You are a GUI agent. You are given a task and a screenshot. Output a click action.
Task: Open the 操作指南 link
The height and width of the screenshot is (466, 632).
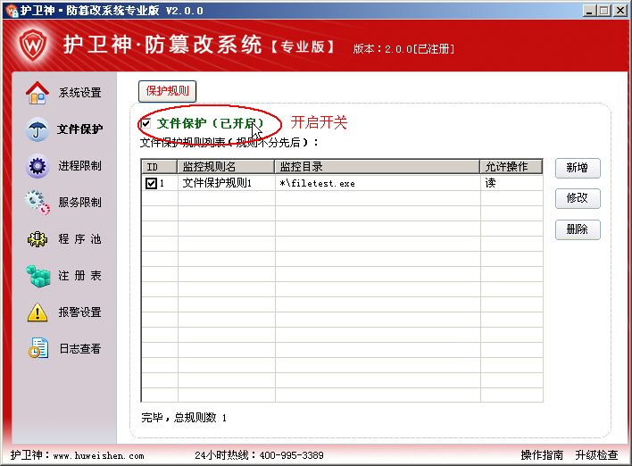point(542,455)
